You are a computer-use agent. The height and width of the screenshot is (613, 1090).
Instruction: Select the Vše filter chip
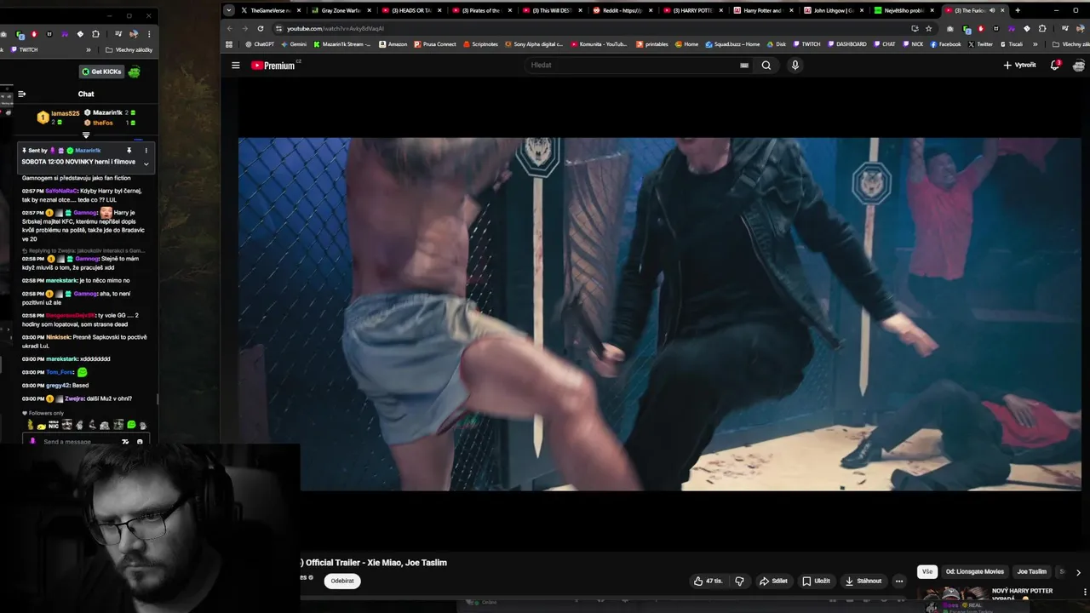click(927, 571)
